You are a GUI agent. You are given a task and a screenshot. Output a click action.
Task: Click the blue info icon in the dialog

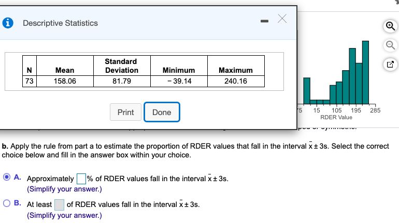[x=8, y=23]
